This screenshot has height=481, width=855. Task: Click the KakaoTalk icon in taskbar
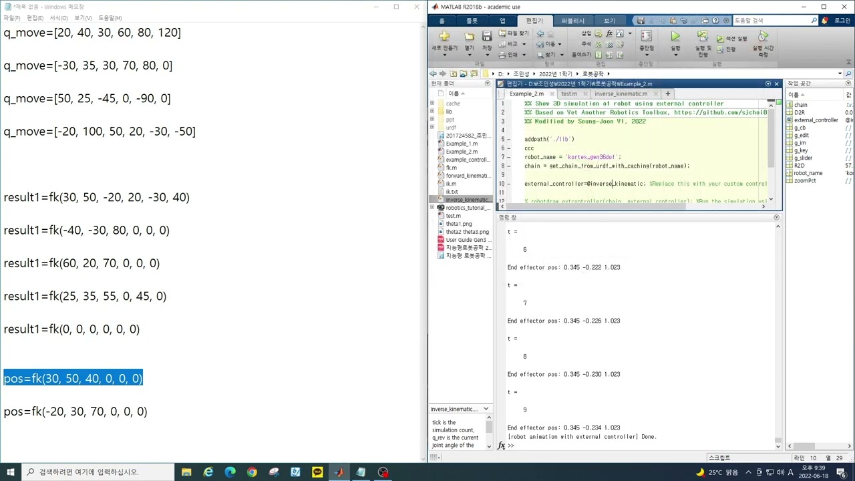[x=317, y=472]
